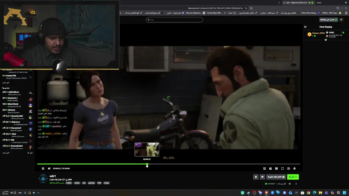Screen dimensions: 349x196
Task: Mute the video player volume
Action: (x=49, y=169)
